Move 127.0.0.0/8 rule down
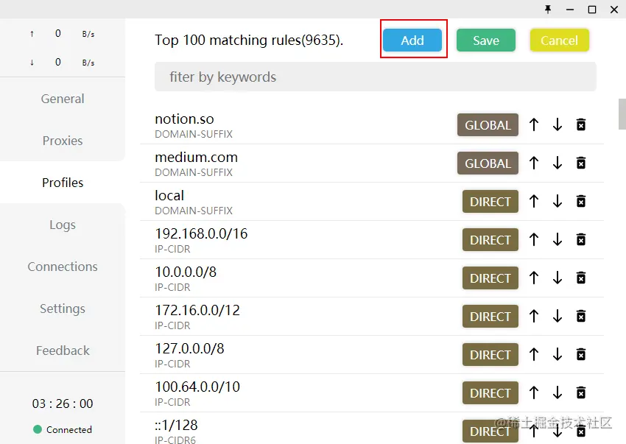The height and width of the screenshot is (444, 626). 558,355
